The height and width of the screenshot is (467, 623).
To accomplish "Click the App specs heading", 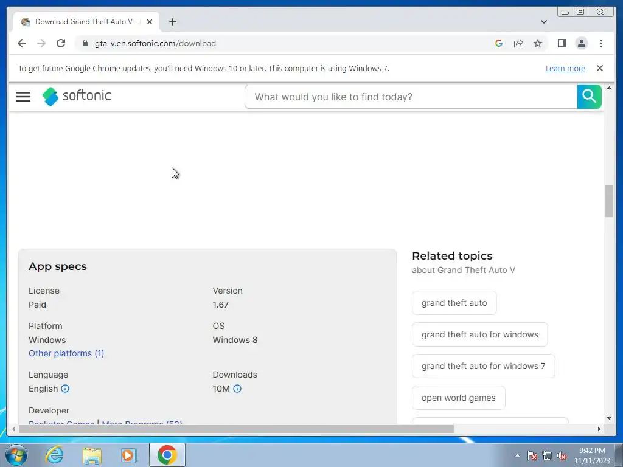I will pos(58,266).
